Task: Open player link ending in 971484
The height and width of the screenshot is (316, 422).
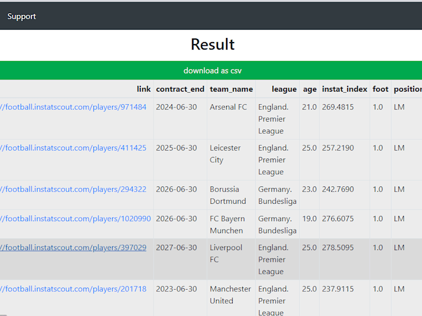Action: [73, 107]
